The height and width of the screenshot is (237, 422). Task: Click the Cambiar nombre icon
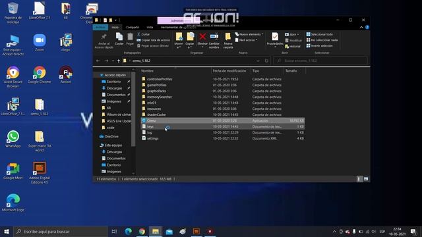click(x=214, y=36)
